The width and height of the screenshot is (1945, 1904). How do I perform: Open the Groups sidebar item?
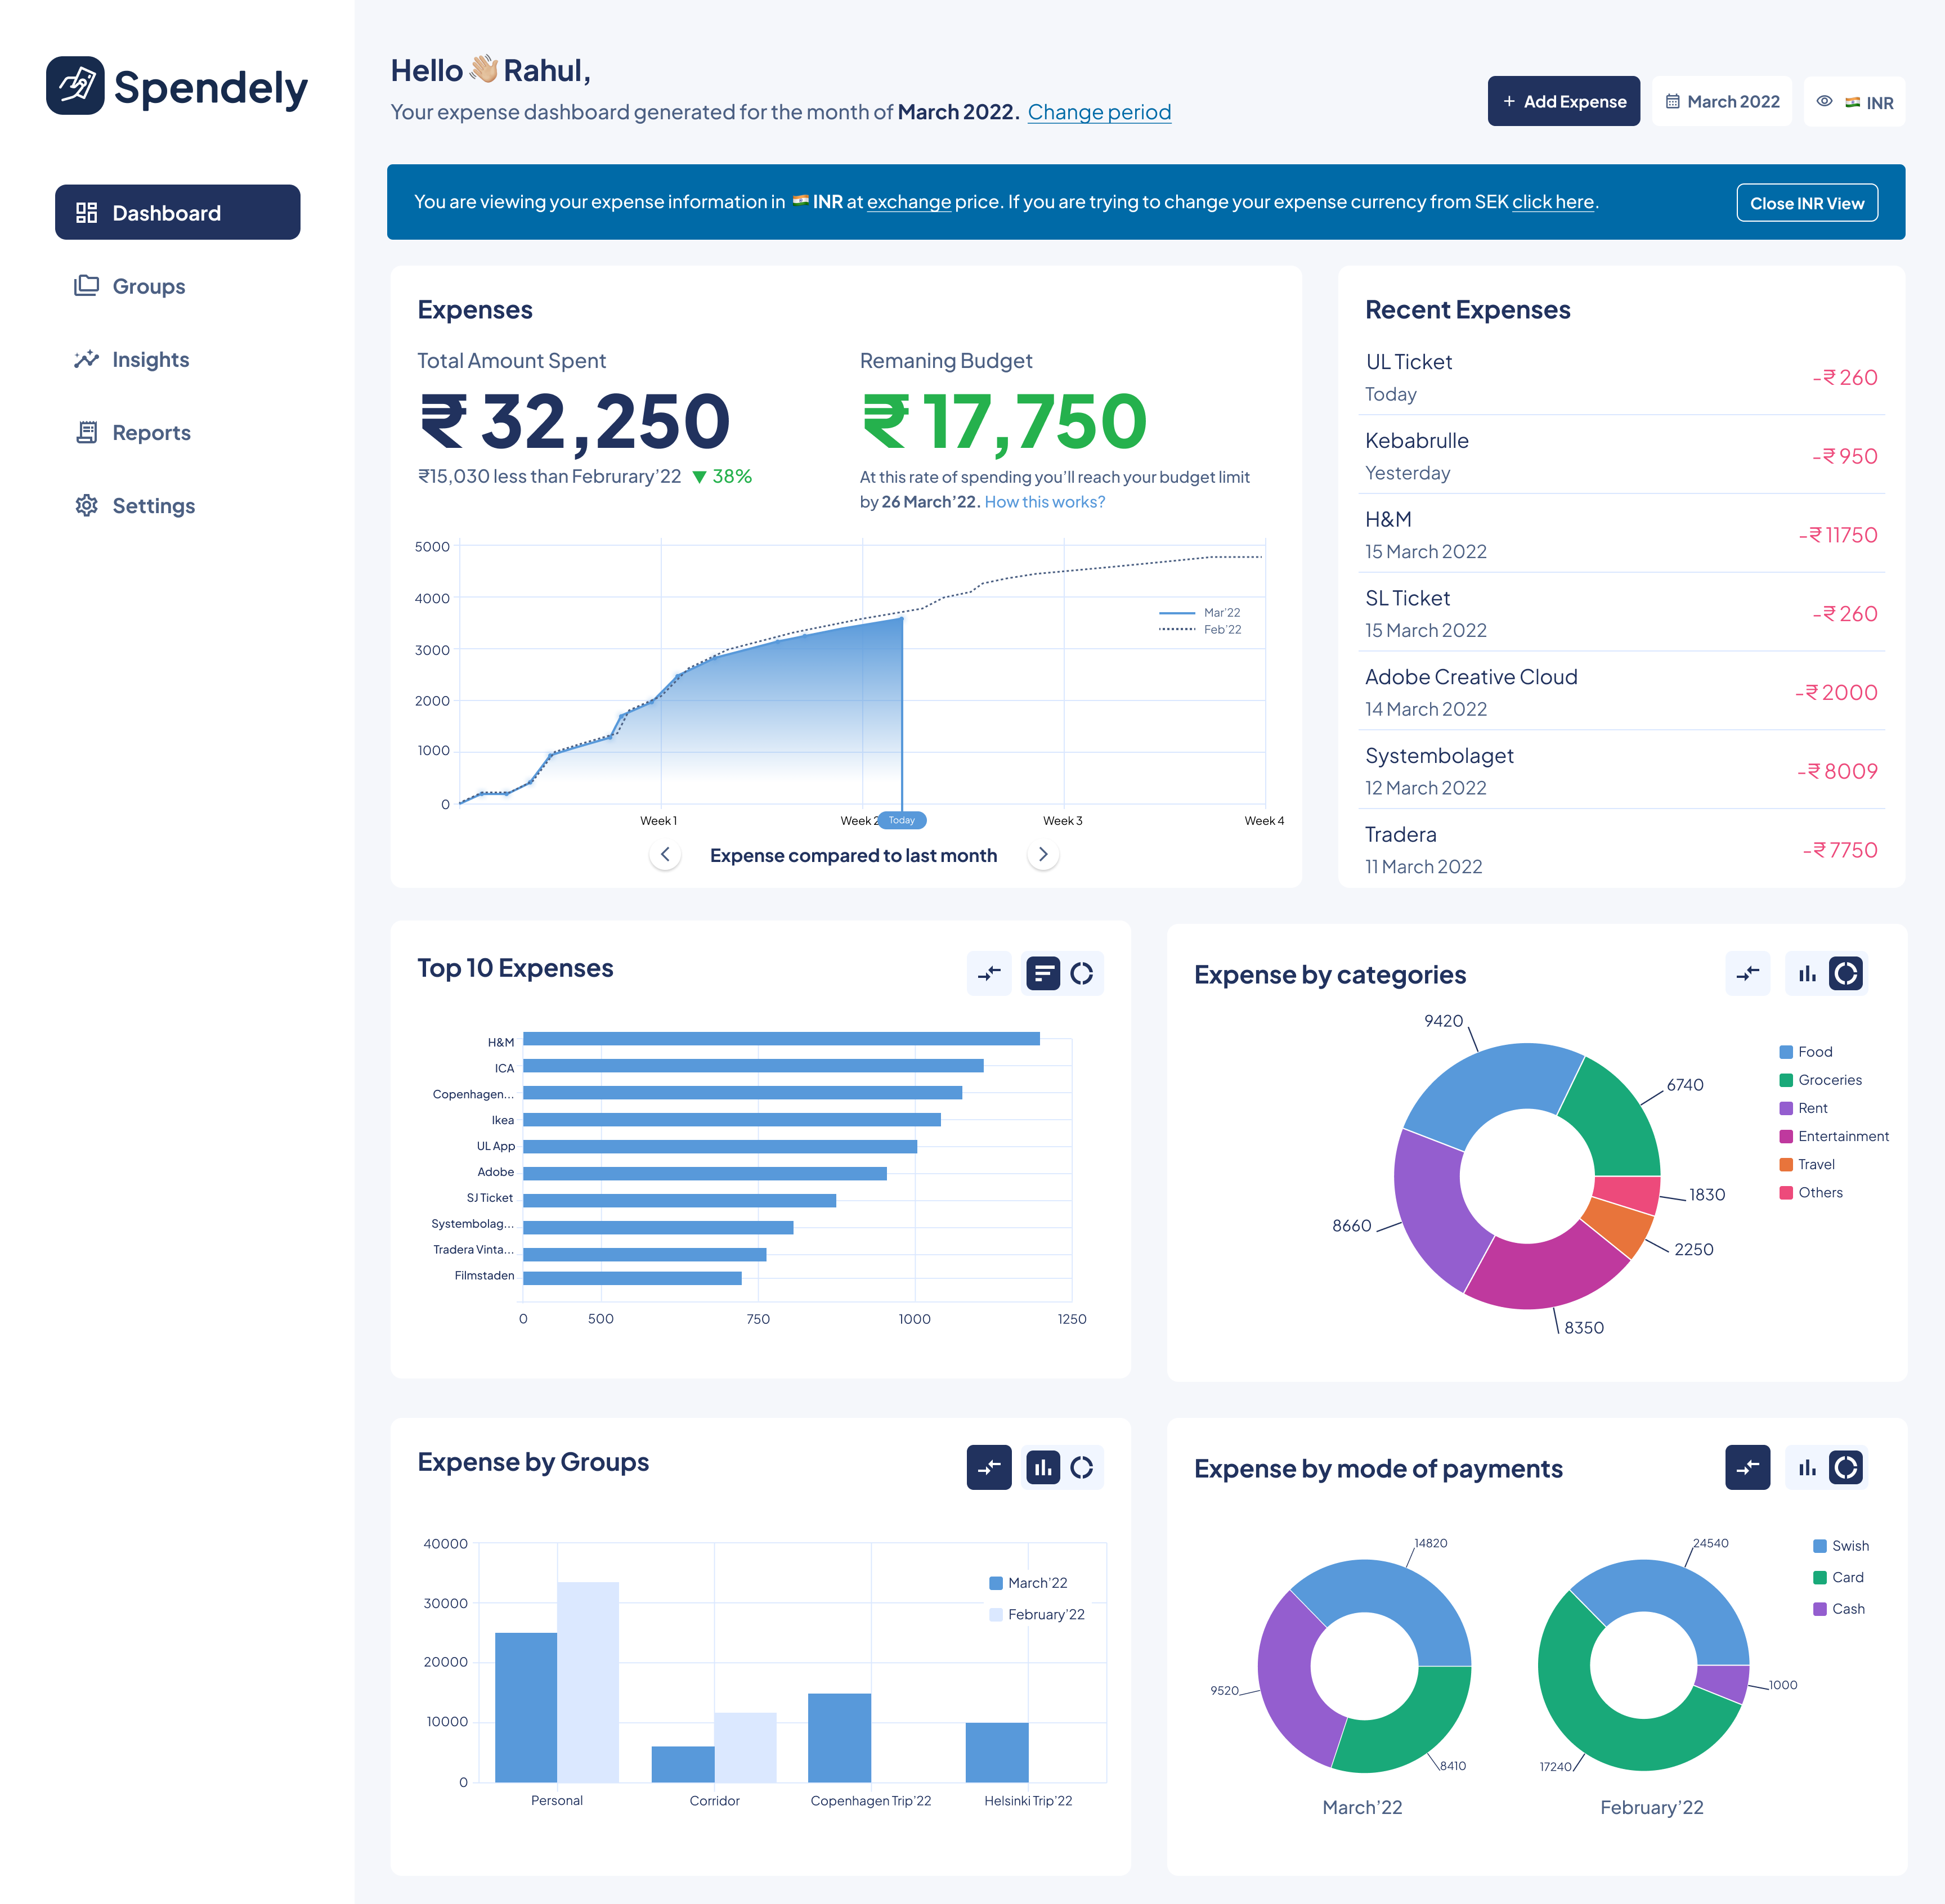click(x=130, y=286)
